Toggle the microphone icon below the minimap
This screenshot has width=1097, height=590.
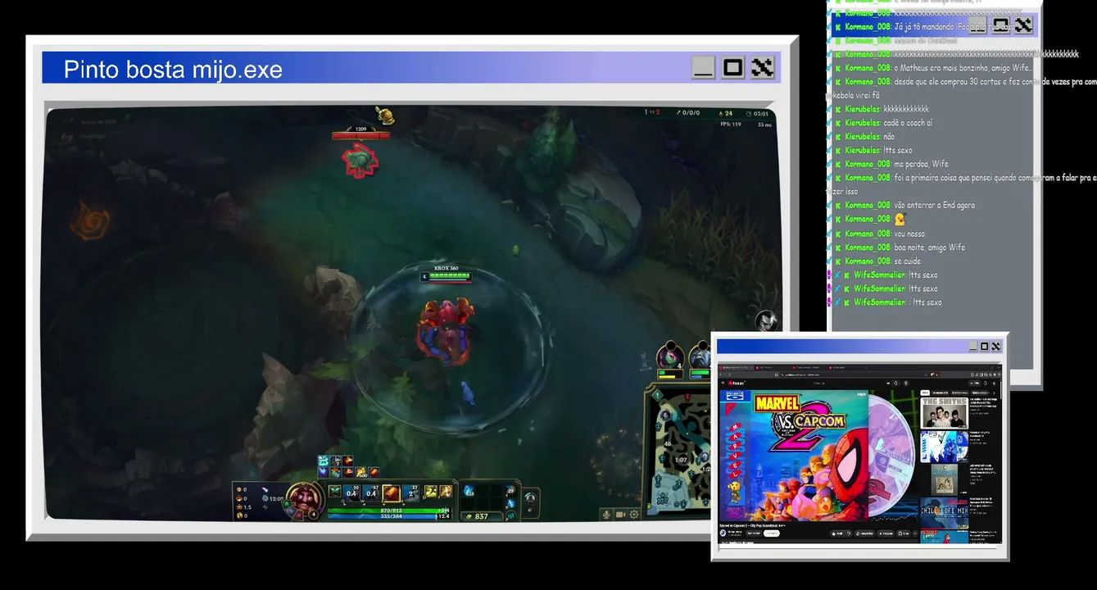coord(607,514)
